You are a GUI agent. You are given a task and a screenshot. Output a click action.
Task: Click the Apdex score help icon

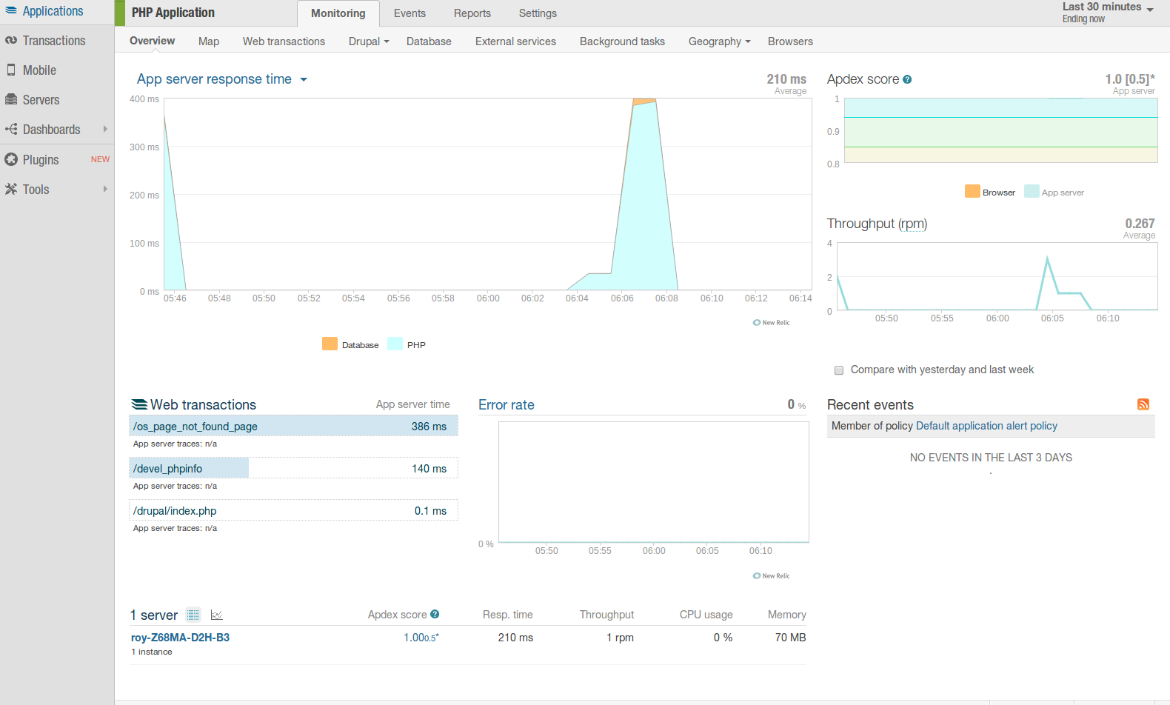(907, 79)
